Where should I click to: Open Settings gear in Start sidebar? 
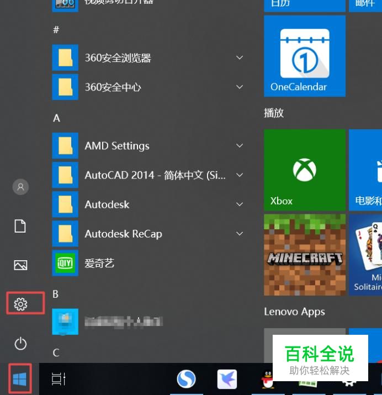tap(20, 304)
